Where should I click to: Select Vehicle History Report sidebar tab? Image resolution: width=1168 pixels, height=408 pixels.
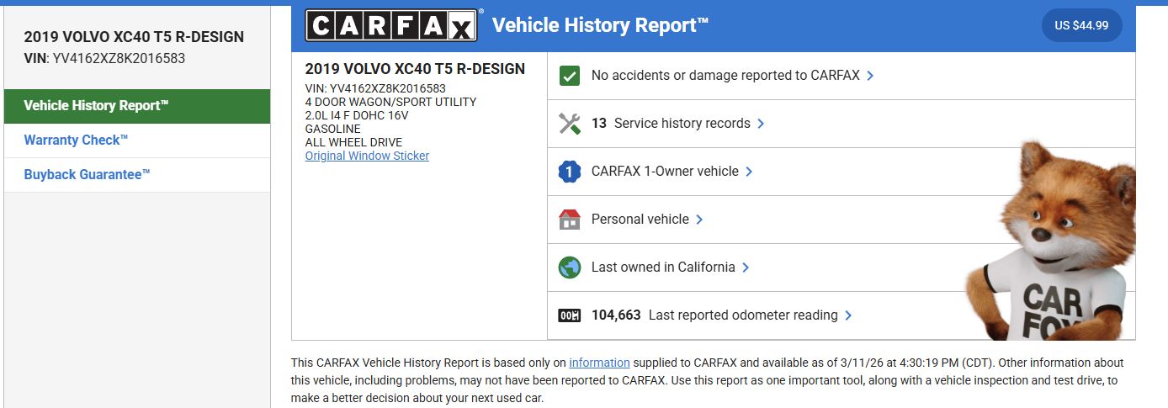click(x=137, y=106)
